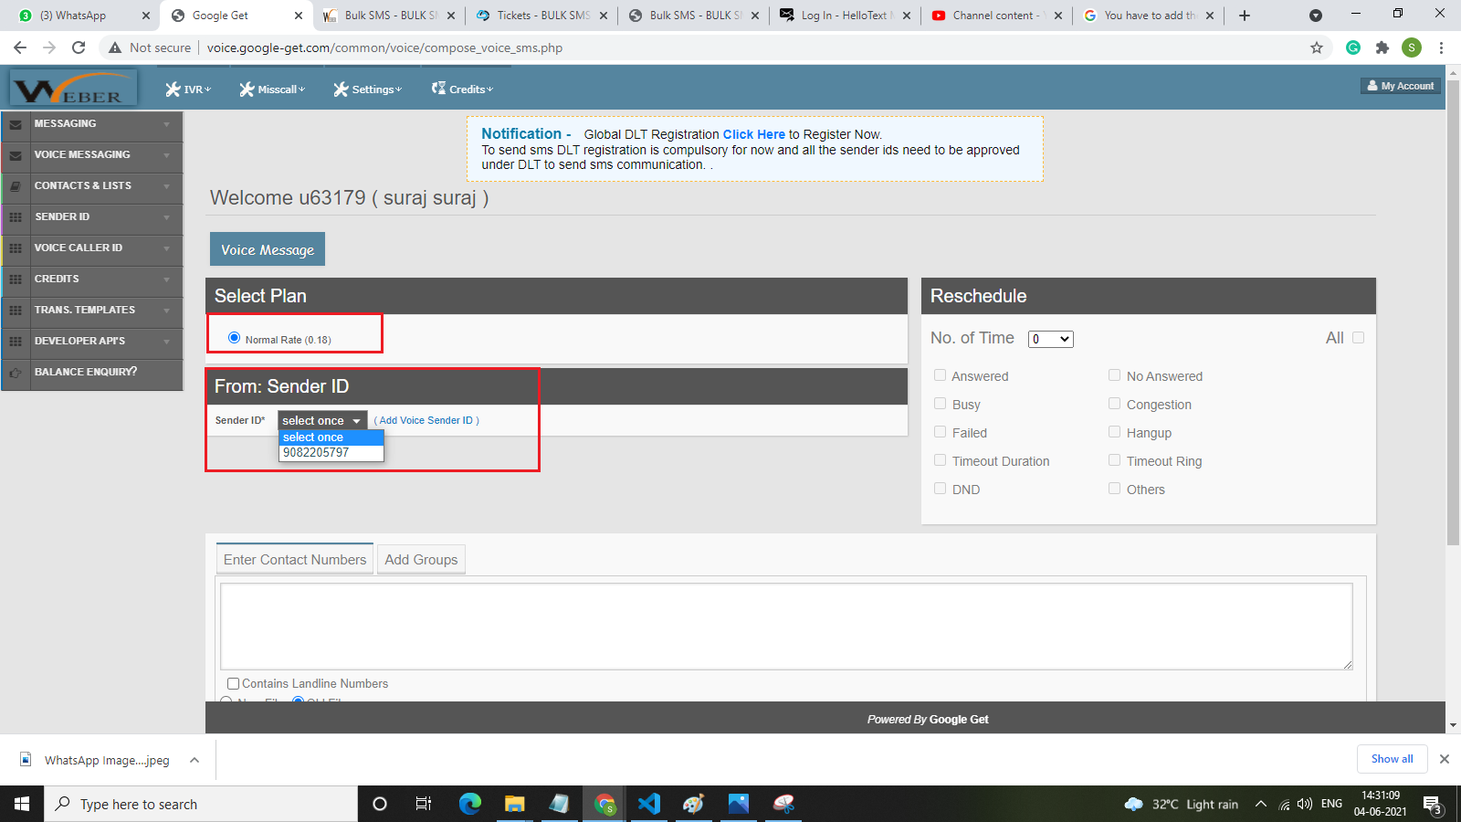Open Visual Studio Code from the taskbar
This screenshot has width=1461, height=822.
tap(648, 804)
